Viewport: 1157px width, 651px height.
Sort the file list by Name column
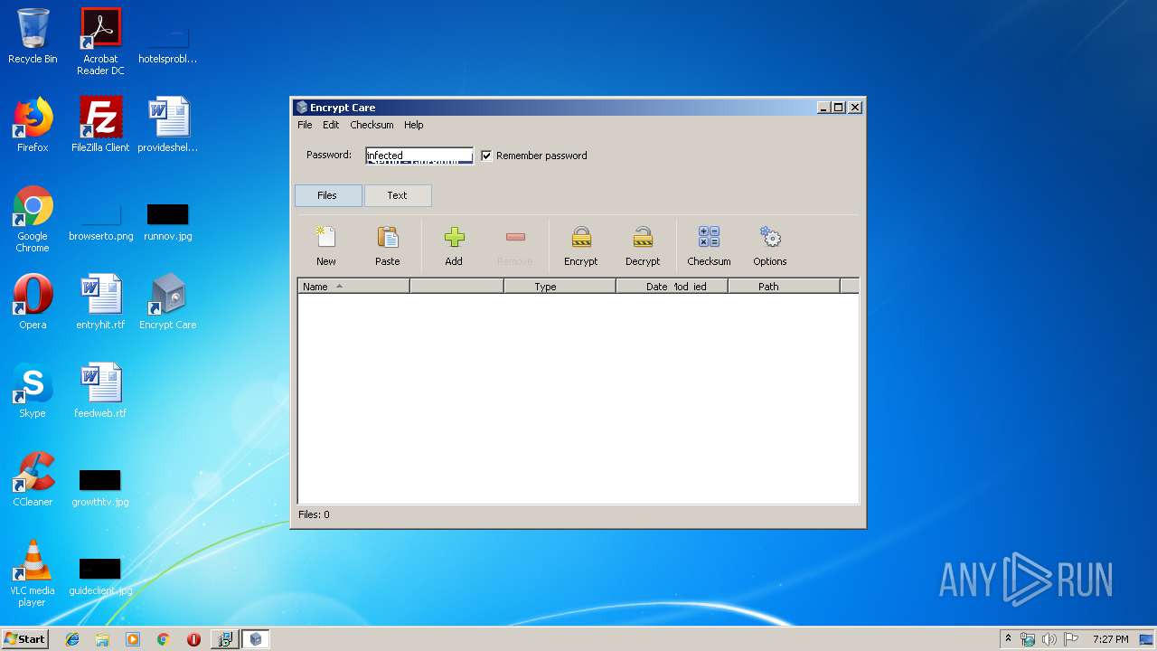pos(353,287)
